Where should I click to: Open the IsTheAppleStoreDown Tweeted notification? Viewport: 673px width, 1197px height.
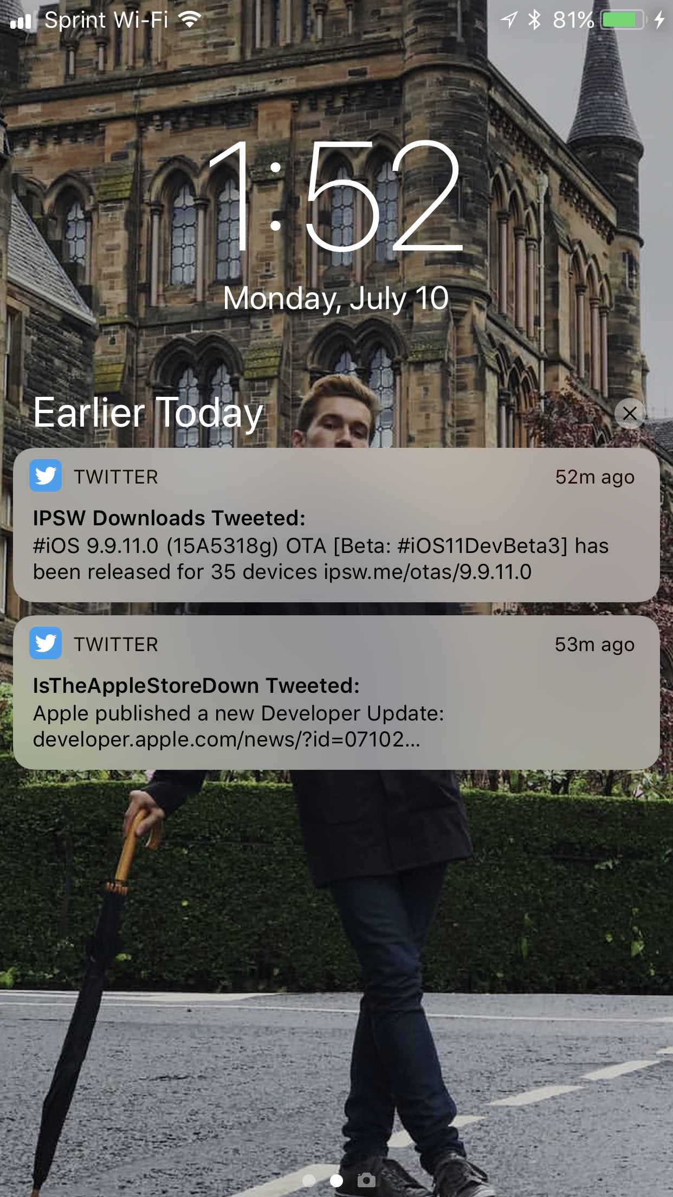[336, 692]
